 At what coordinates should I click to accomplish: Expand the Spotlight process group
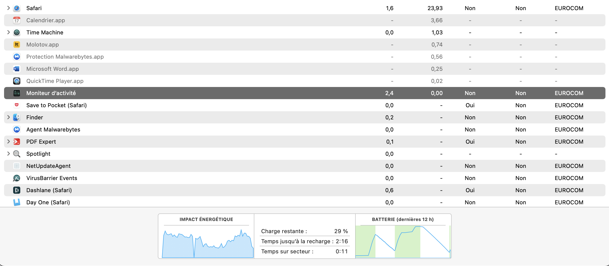click(x=8, y=154)
